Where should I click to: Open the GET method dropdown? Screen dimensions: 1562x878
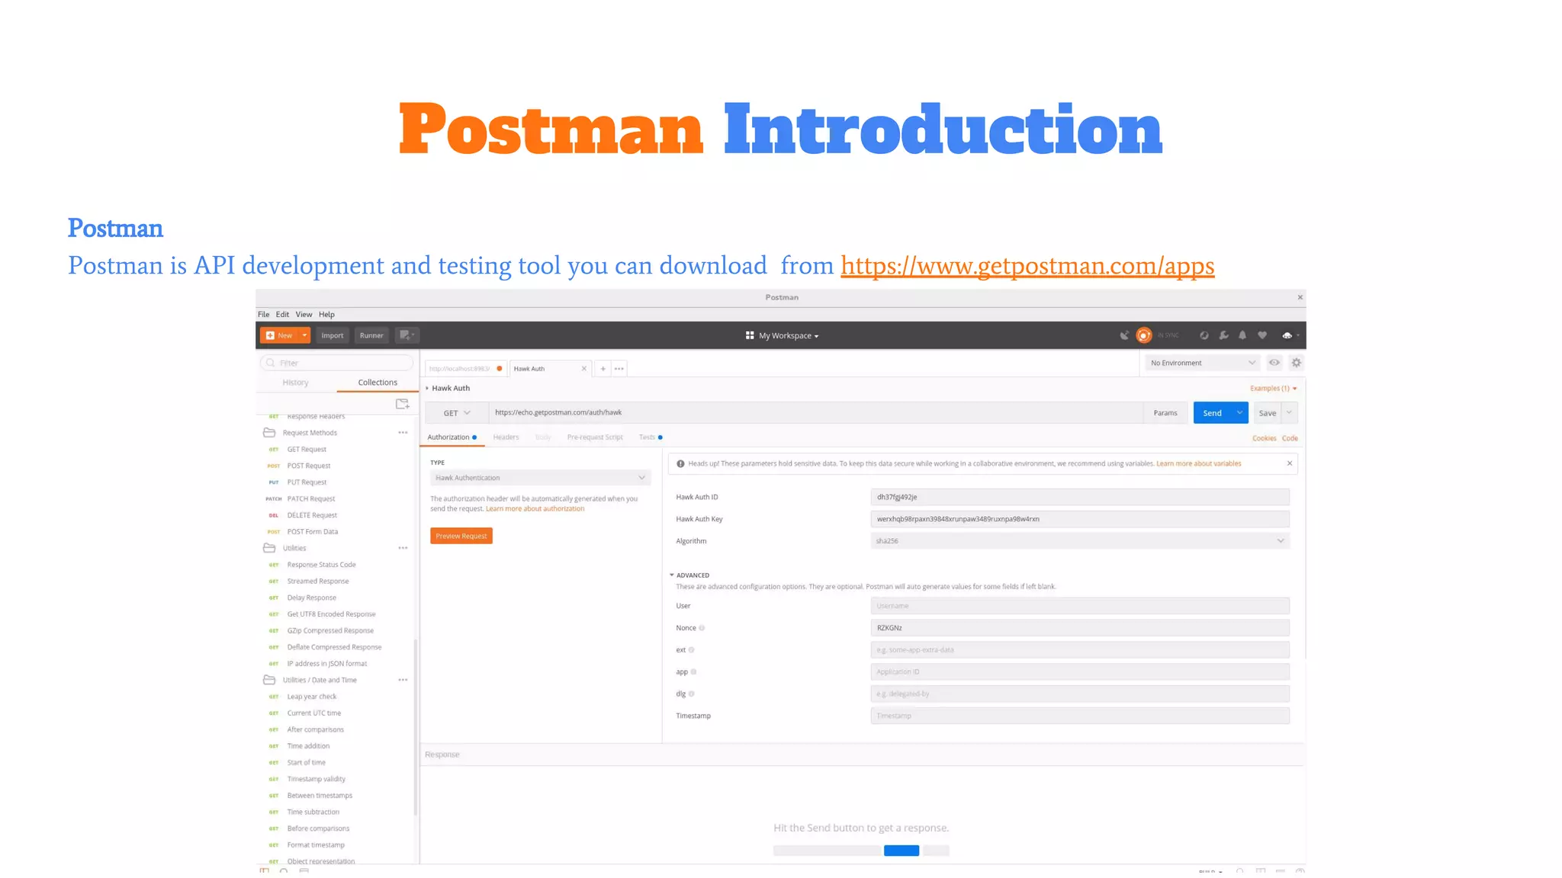[x=457, y=413]
